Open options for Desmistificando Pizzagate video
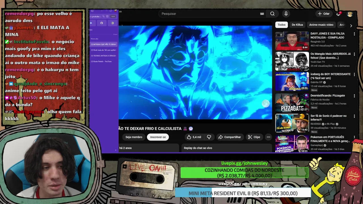 coord(354,96)
